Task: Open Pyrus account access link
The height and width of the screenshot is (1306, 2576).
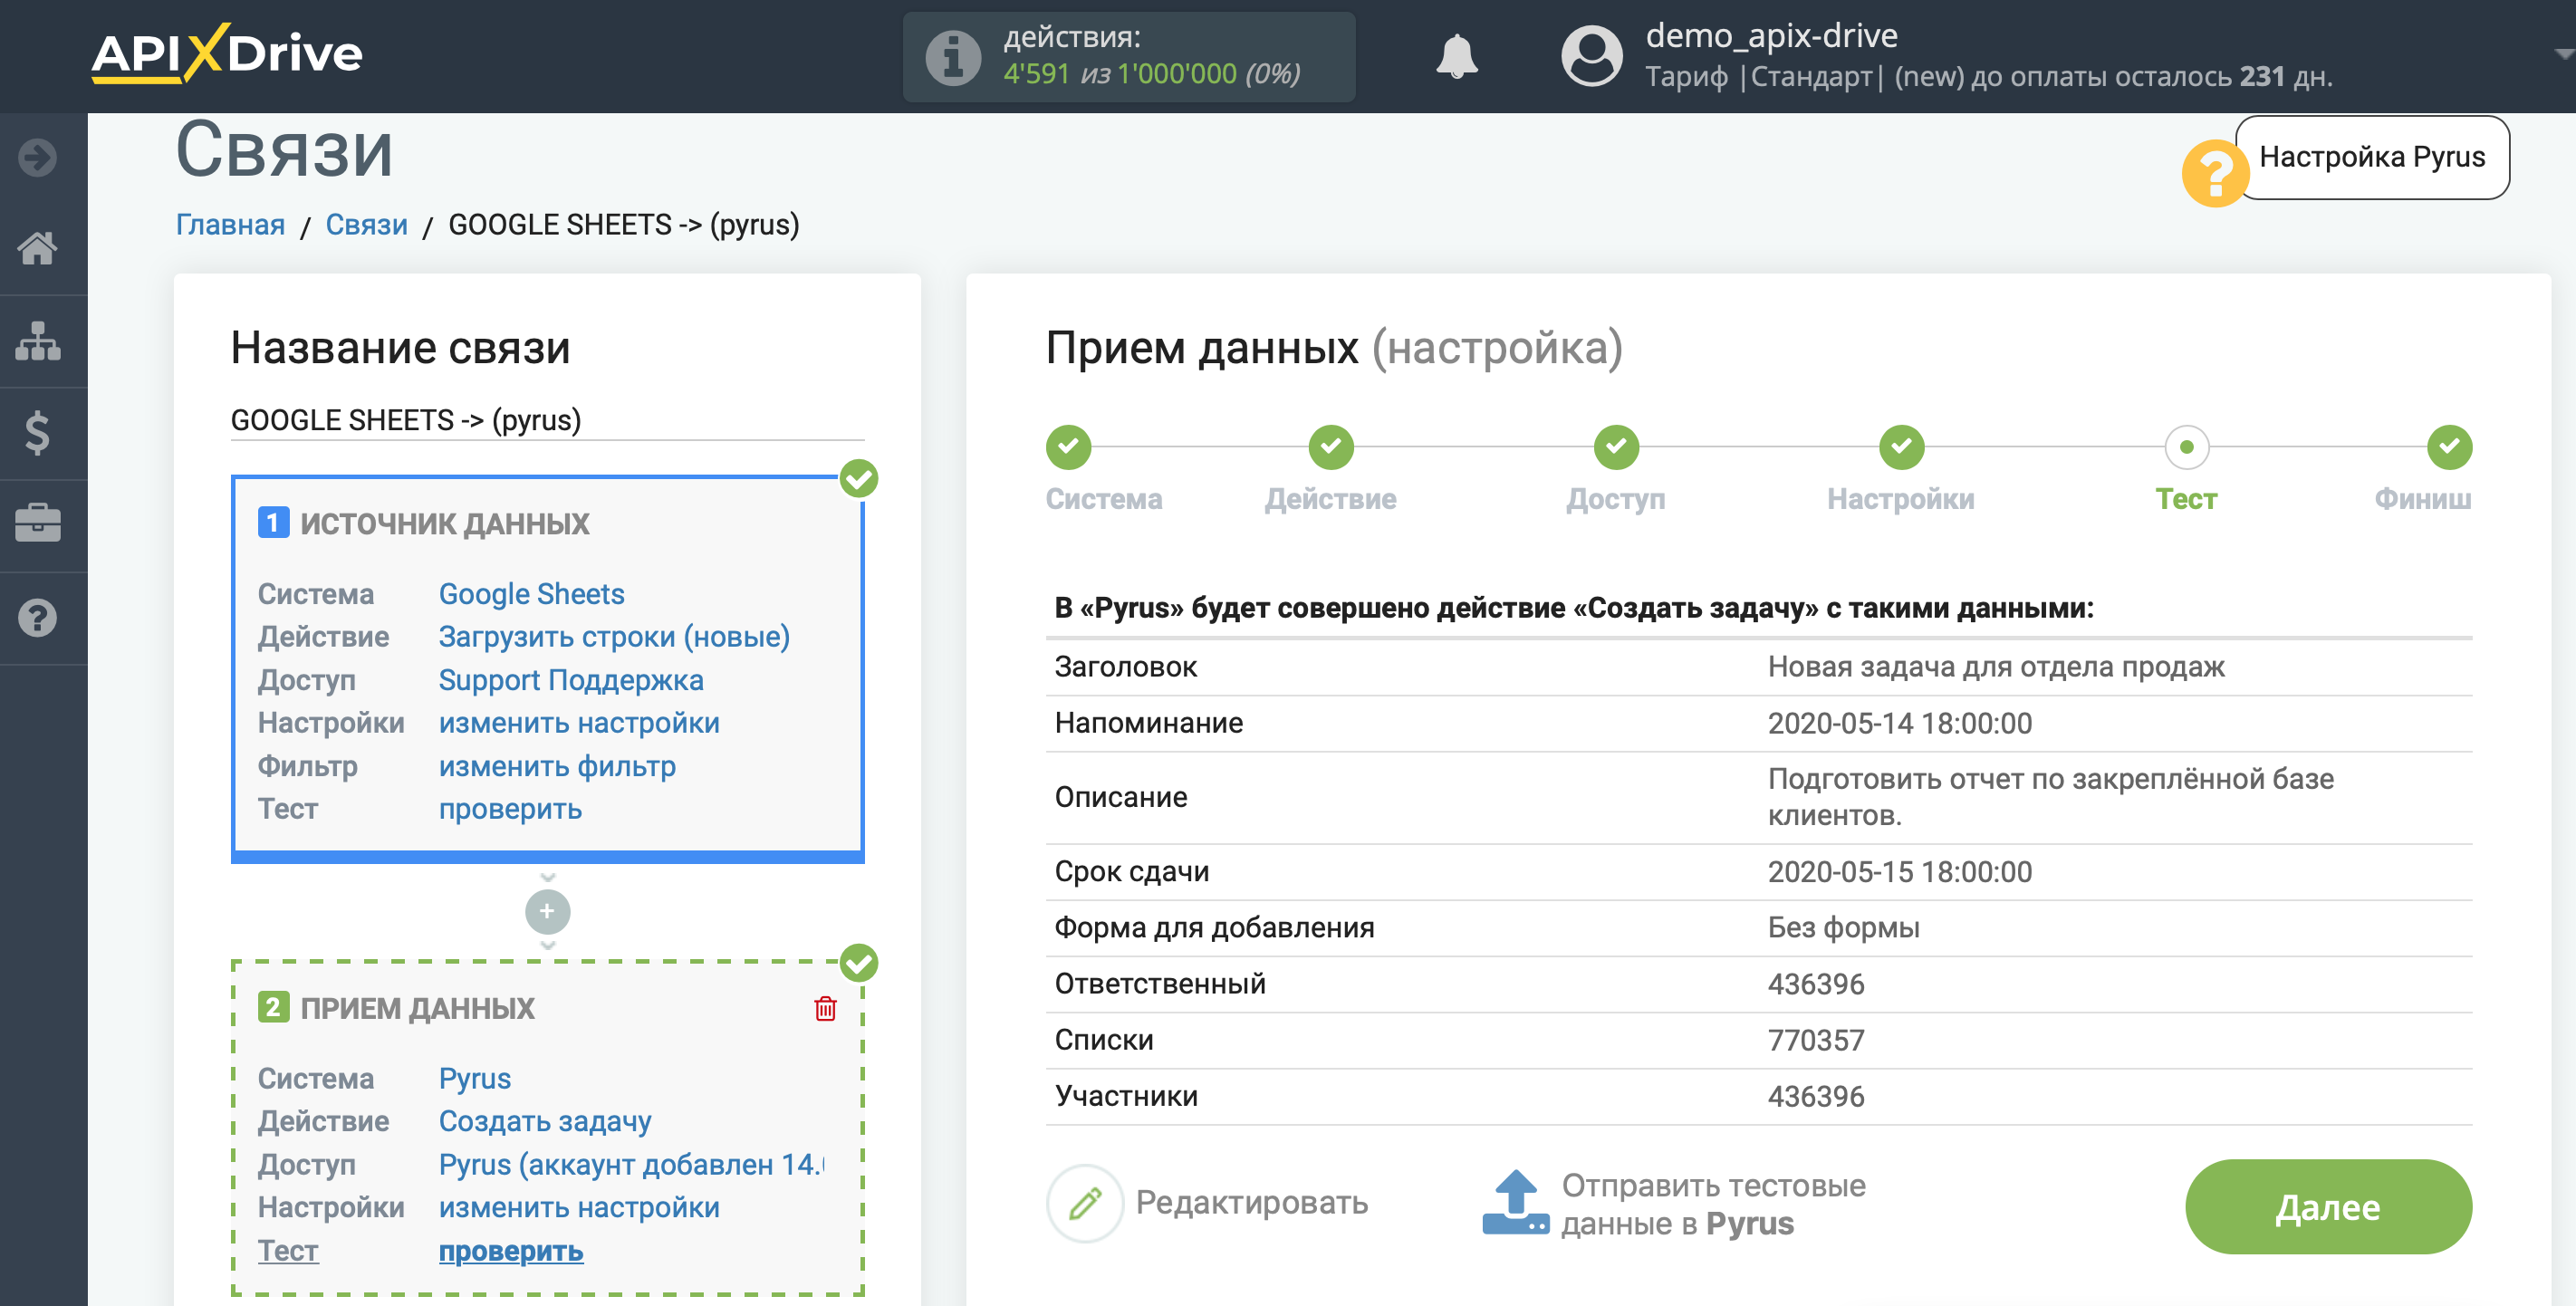Action: tap(632, 1165)
